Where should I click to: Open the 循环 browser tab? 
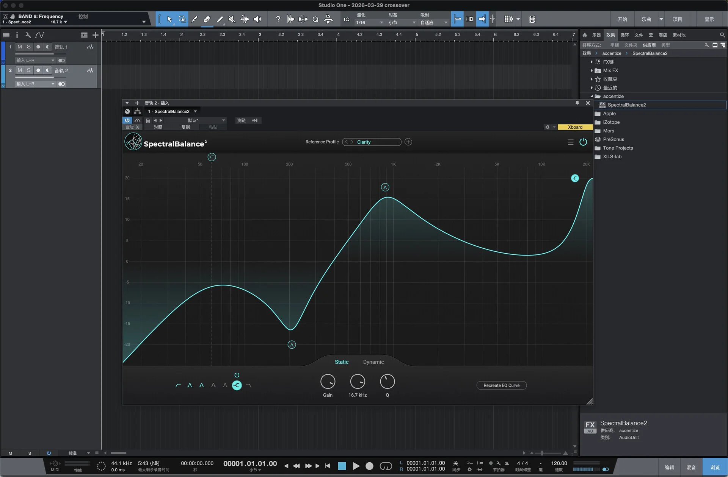(x=624, y=35)
